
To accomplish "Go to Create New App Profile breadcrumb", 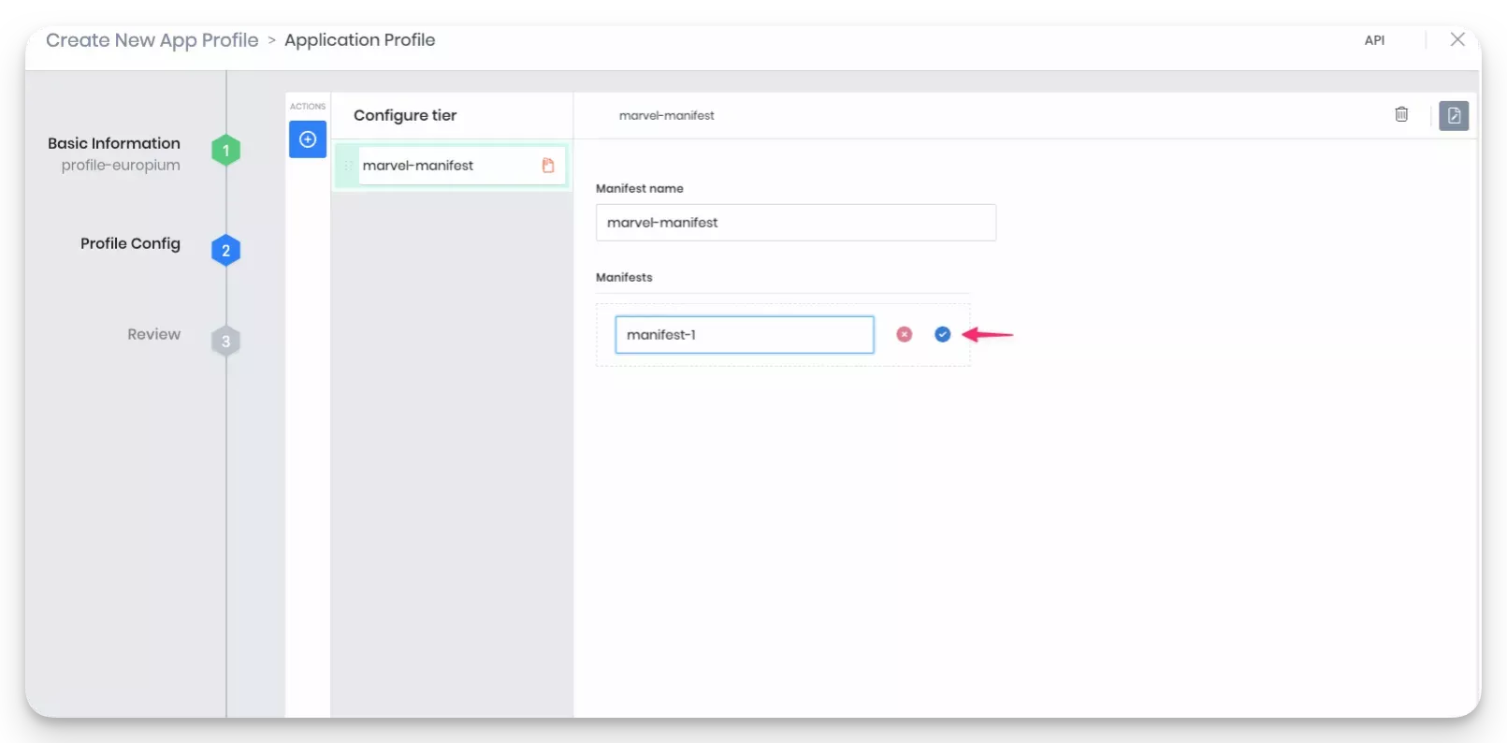I will coord(152,40).
